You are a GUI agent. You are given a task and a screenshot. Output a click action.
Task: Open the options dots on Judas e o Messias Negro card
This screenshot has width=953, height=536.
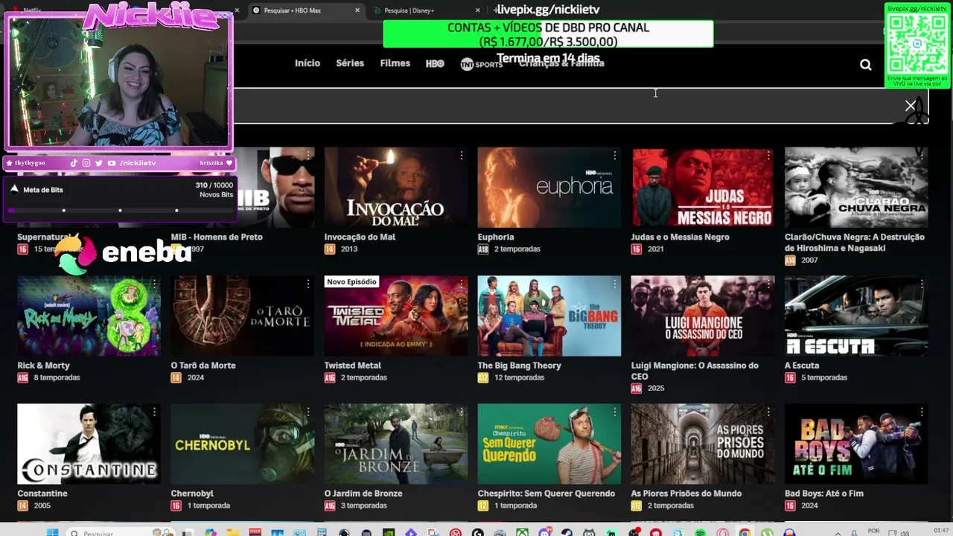[768, 156]
